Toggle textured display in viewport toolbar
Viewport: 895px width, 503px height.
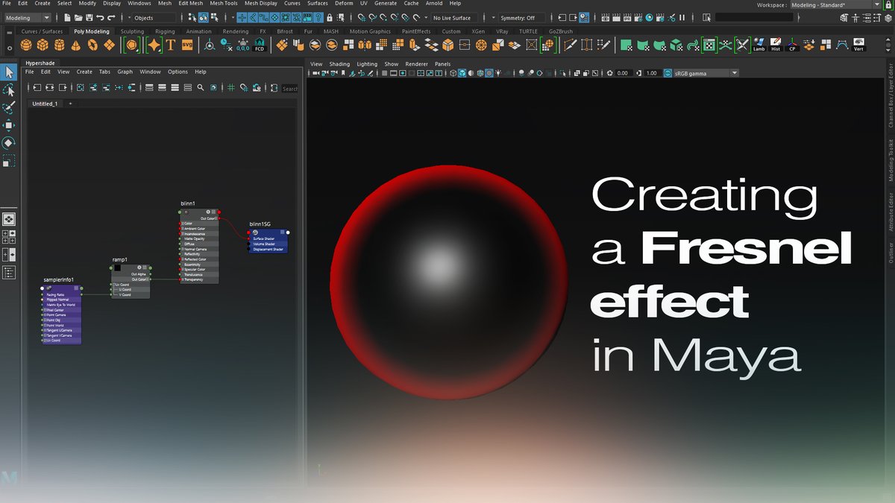pos(489,73)
